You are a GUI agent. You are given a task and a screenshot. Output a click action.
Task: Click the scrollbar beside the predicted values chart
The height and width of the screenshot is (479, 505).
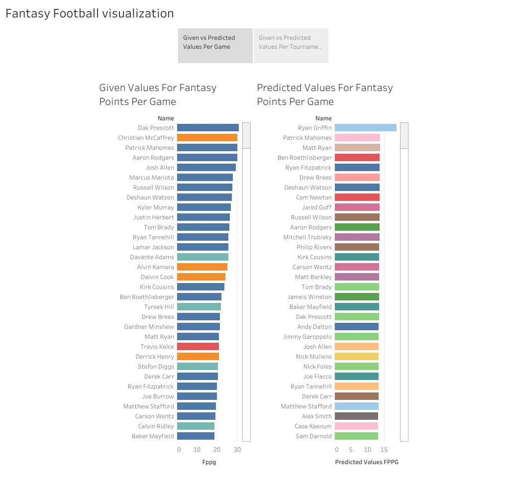coord(404,134)
